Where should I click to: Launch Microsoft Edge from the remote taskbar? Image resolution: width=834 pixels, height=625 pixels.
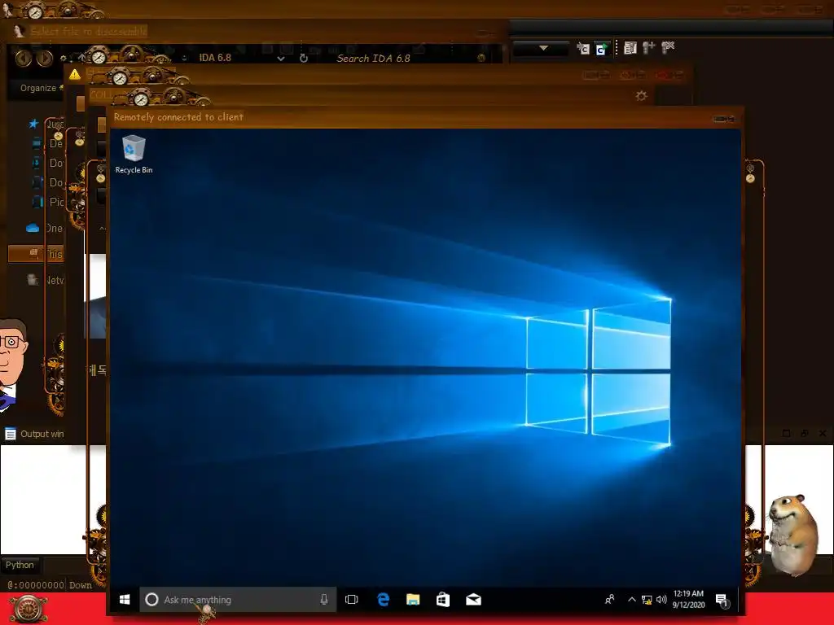pyautogui.click(x=383, y=600)
